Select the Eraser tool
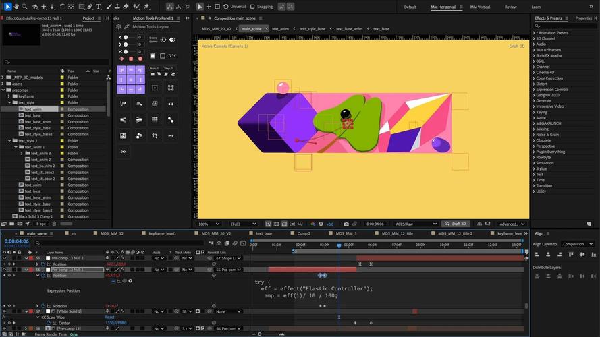This screenshot has height=337, width=600. coord(126,7)
